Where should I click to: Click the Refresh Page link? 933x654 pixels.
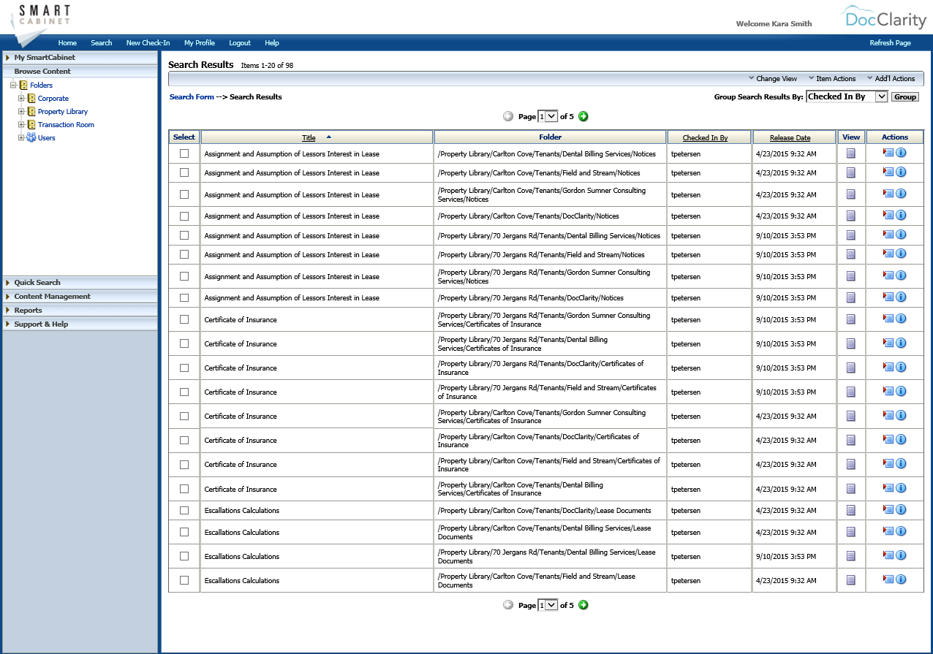click(890, 42)
